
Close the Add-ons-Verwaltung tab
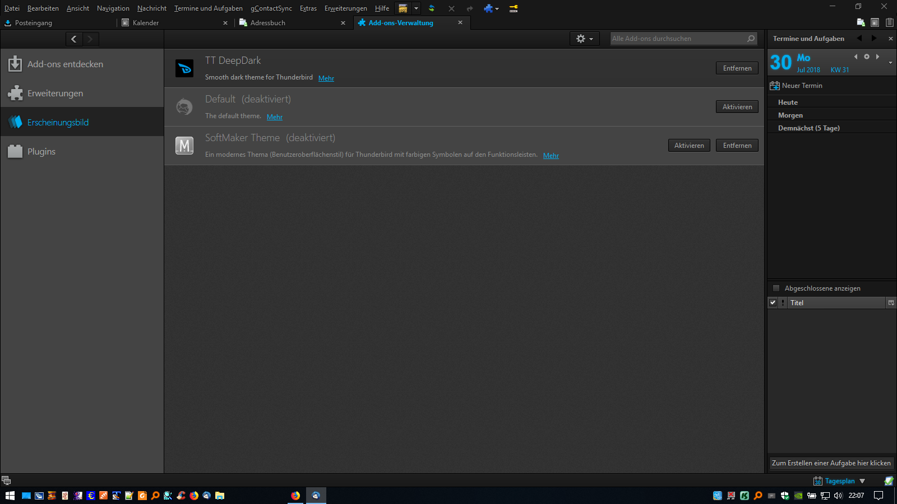click(x=460, y=22)
